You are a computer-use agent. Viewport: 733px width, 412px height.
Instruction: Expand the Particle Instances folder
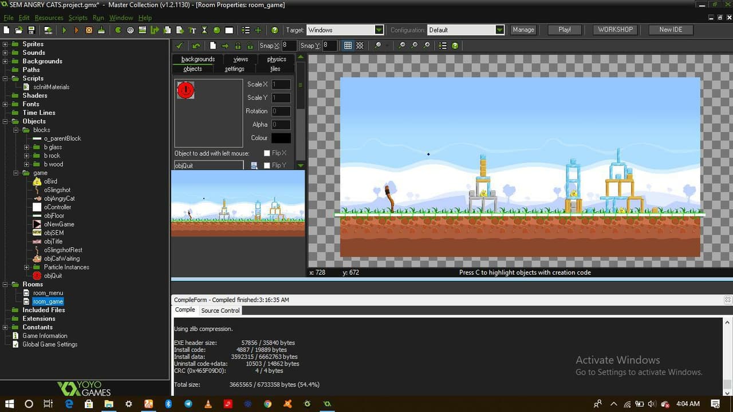[26, 267]
